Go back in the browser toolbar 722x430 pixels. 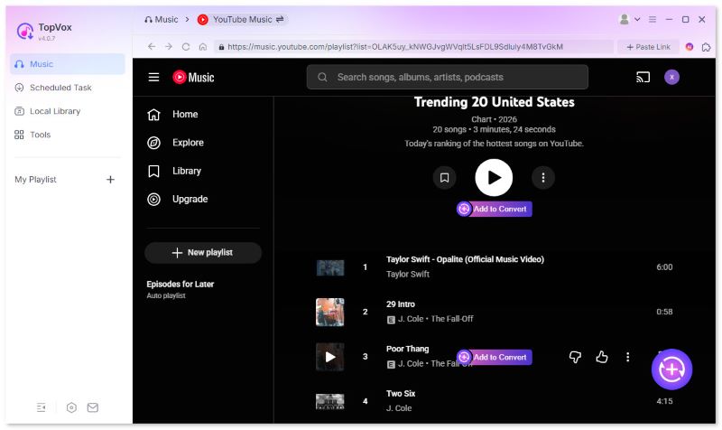click(152, 47)
